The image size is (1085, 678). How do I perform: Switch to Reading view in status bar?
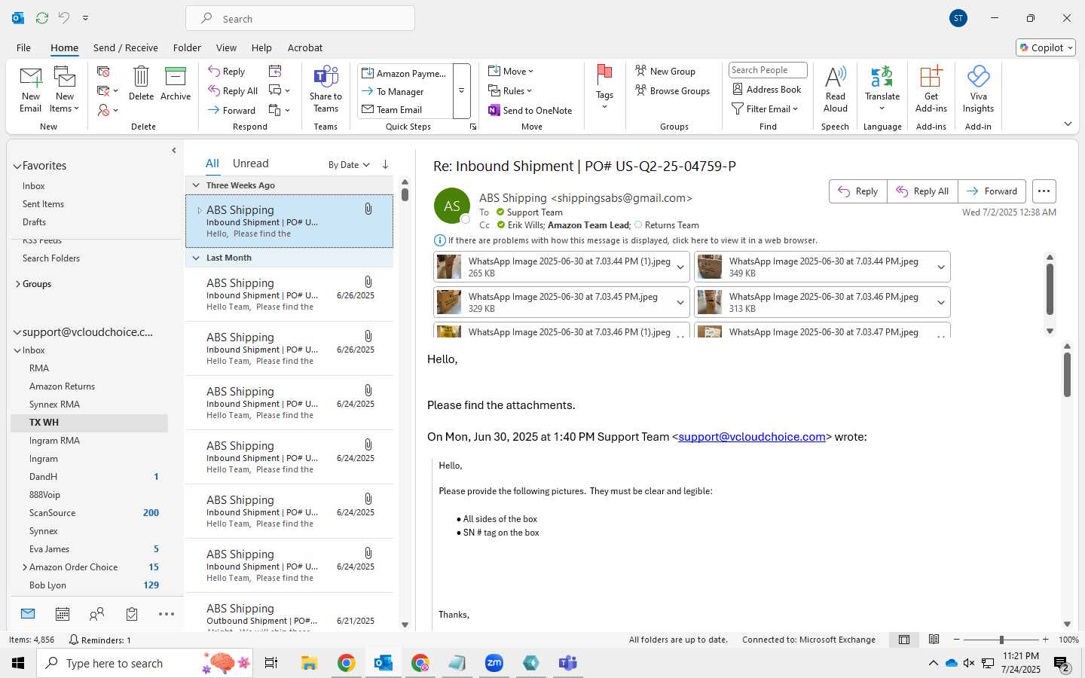[x=934, y=640]
